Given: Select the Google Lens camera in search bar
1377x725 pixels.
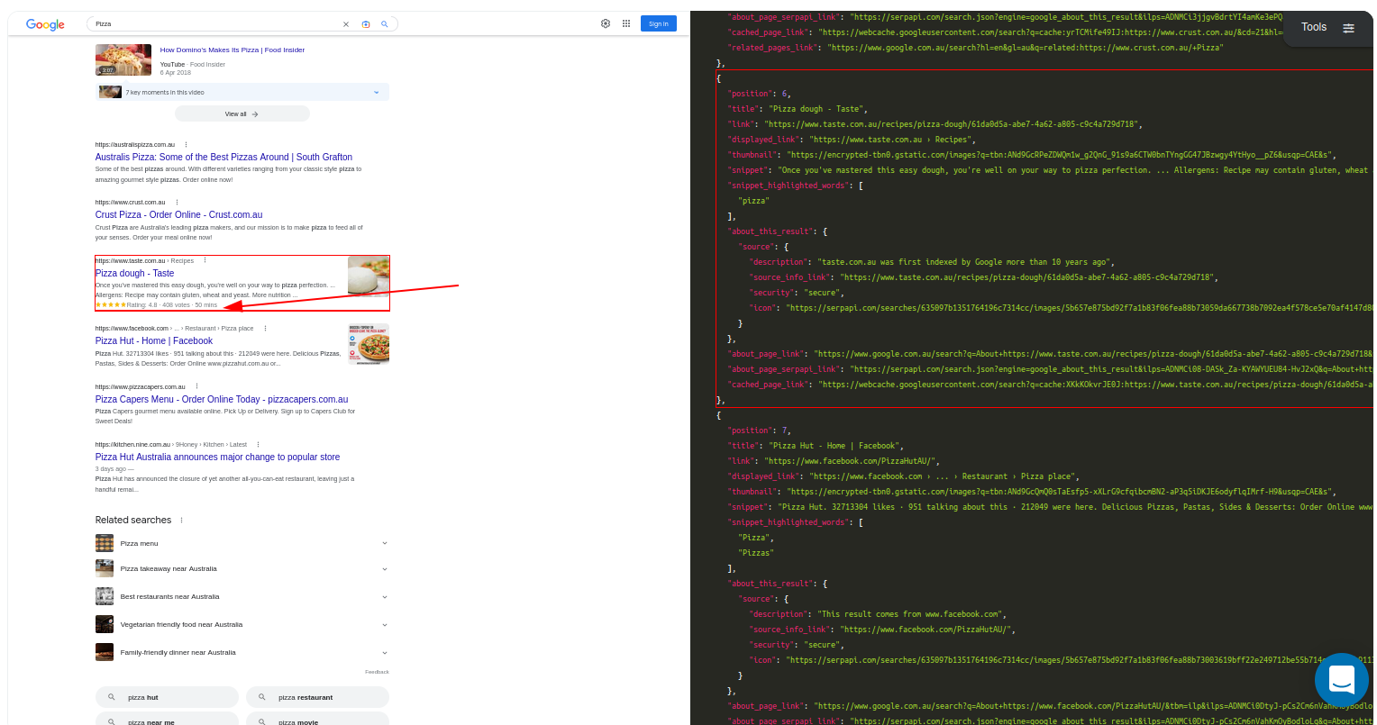Looking at the screenshot, I should (364, 24).
